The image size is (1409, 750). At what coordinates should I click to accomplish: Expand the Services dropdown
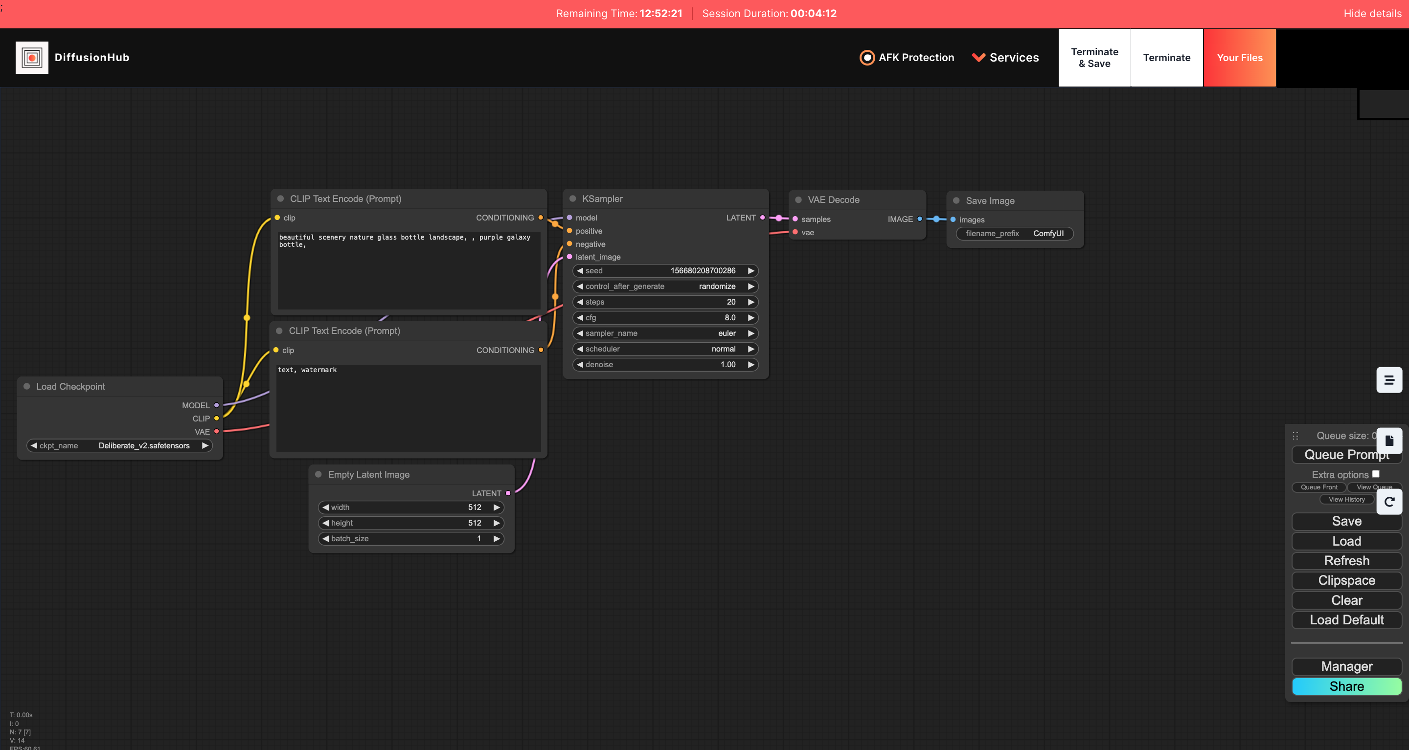pyautogui.click(x=1005, y=57)
